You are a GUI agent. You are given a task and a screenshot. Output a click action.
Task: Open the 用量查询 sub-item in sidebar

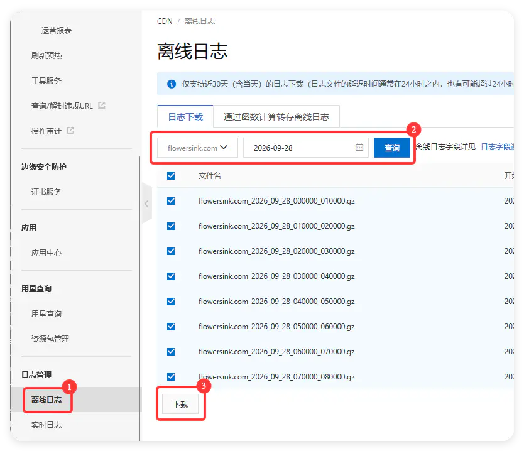click(x=46, y=313)
